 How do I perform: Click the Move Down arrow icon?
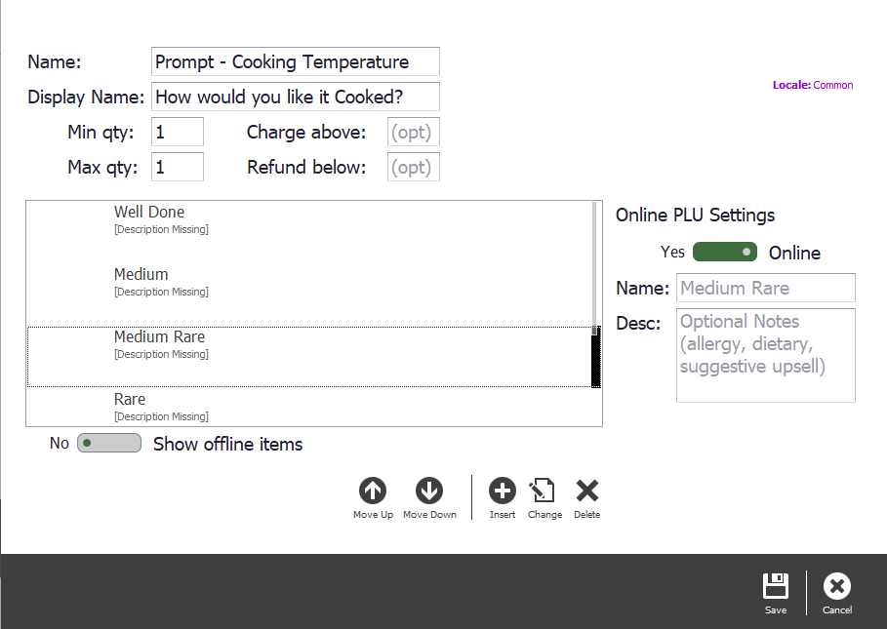tap(429, 491)
